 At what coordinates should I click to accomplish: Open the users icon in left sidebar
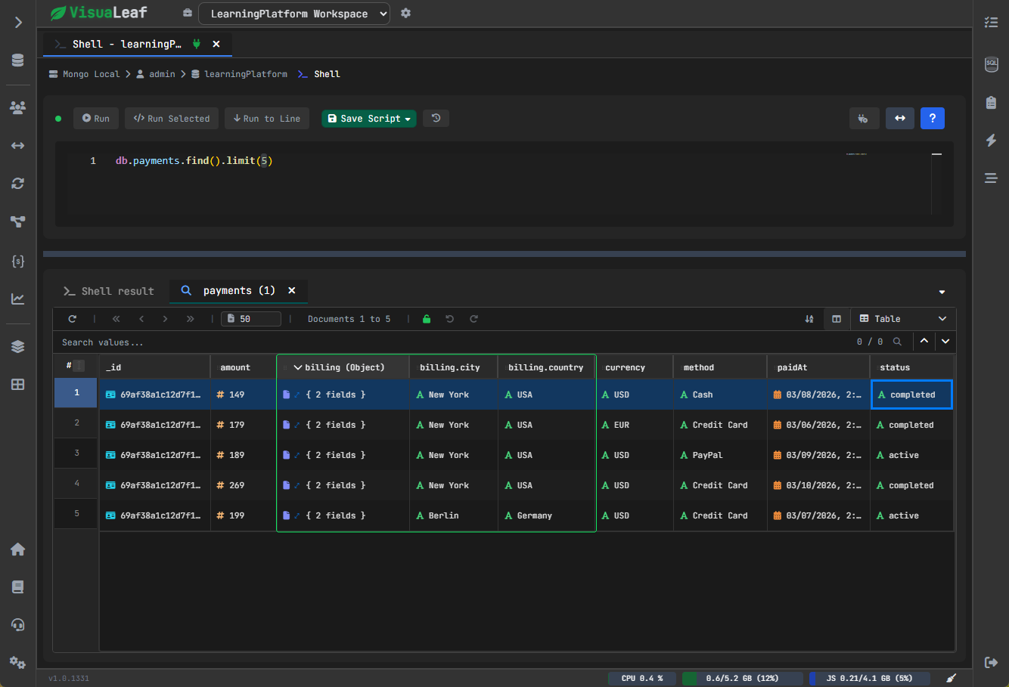pos(18,107)
